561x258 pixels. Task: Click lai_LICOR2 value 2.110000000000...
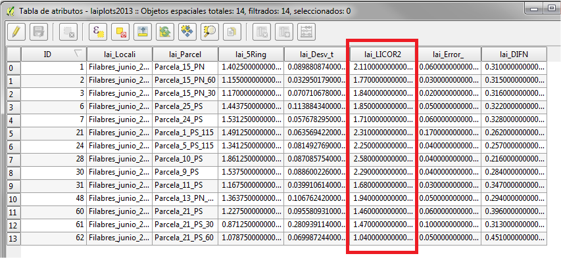click(383, 67)
